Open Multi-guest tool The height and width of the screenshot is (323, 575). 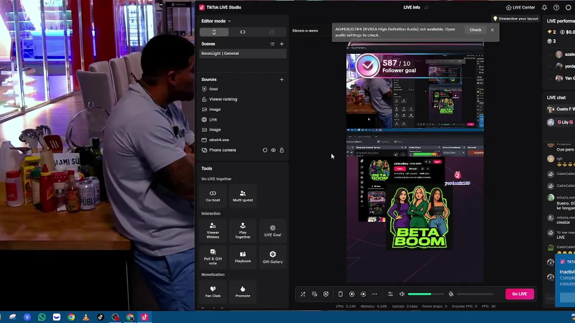tap(243, 196)
